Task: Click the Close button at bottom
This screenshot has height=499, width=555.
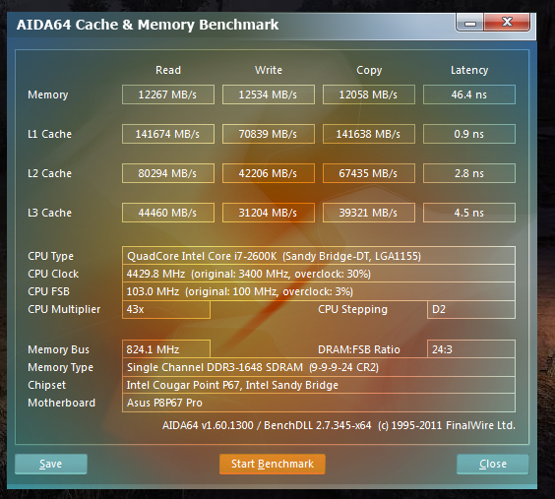Action: click(493, 464)
